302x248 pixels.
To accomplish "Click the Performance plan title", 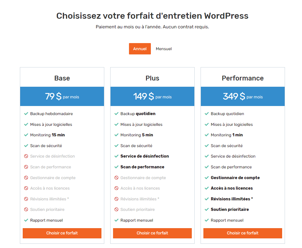I will pos(243,78).
